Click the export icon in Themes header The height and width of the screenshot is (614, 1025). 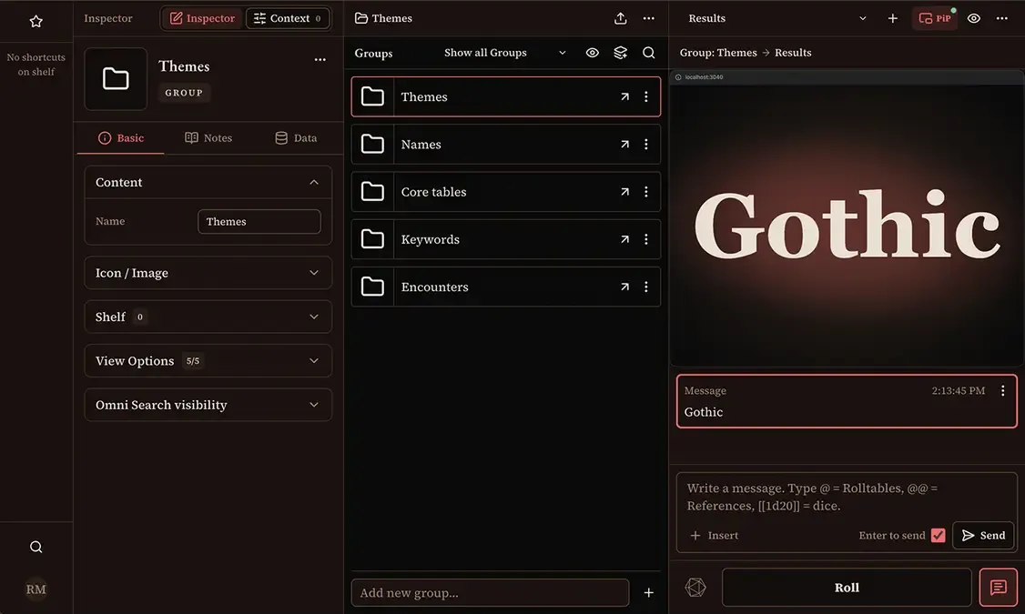tap(620, 18)
